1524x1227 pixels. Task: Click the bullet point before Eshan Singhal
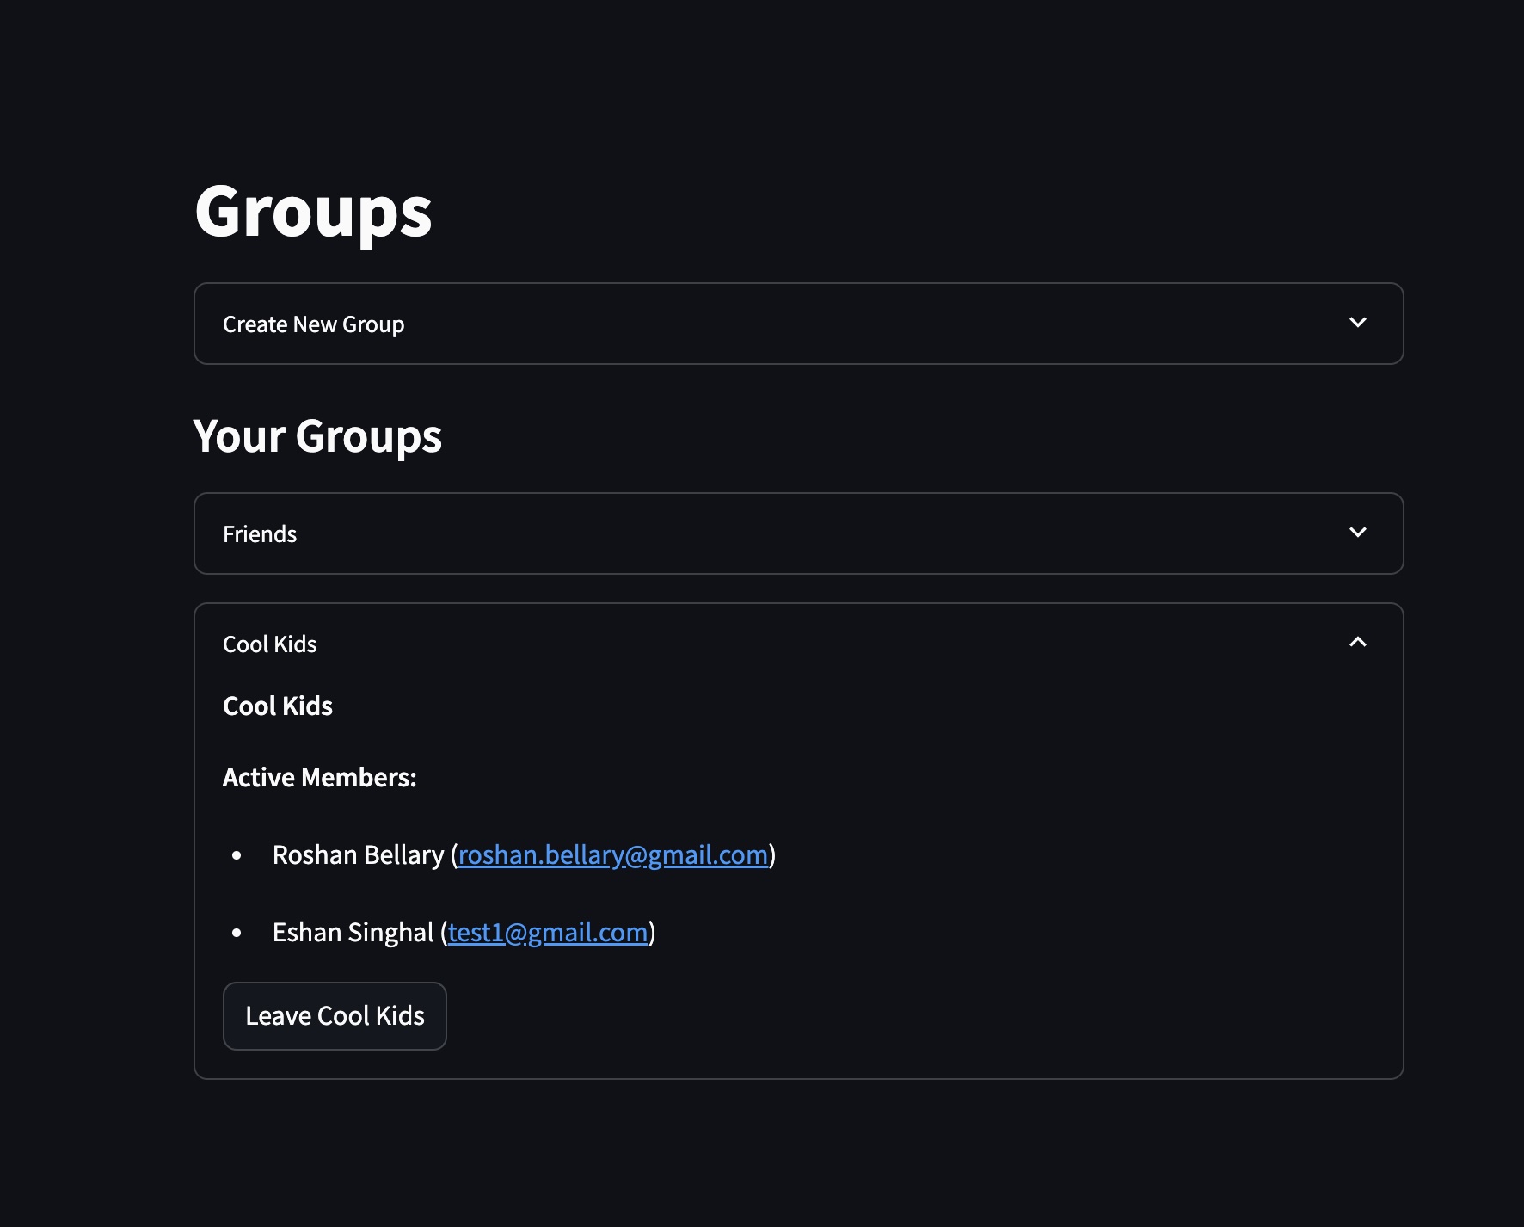pos(237,933)
